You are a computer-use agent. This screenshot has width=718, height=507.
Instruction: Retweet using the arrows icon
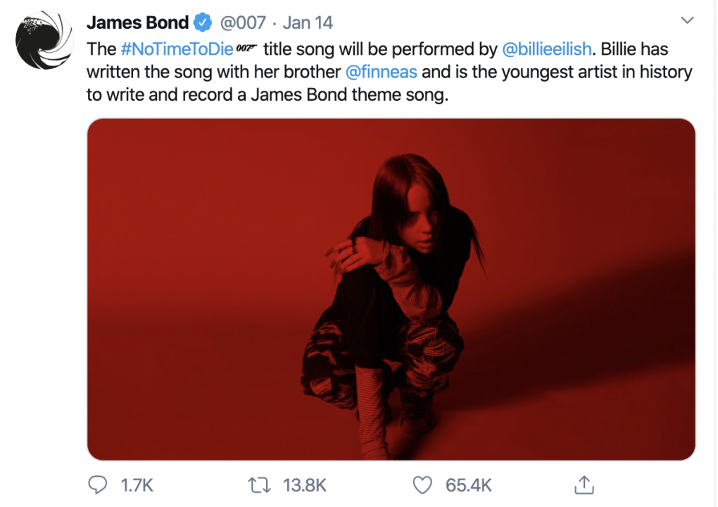(x=259, y=485)
